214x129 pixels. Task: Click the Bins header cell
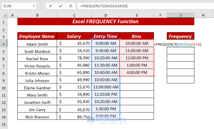pos(137,36)
